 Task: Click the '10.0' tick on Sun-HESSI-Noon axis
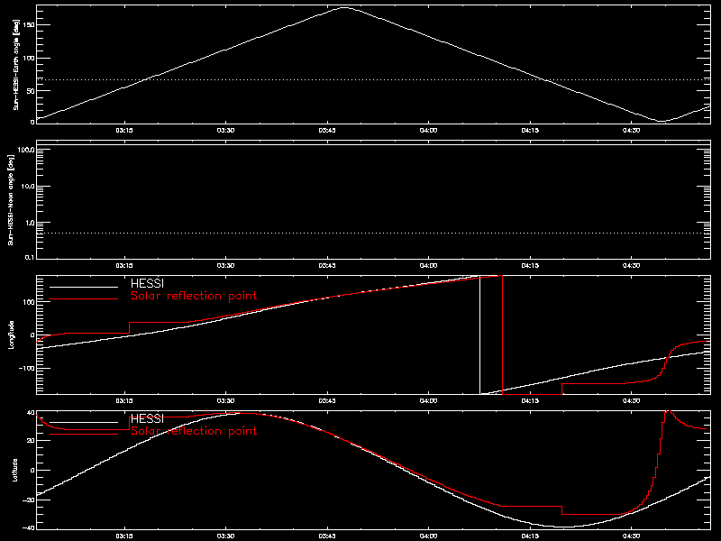[28, 187]
